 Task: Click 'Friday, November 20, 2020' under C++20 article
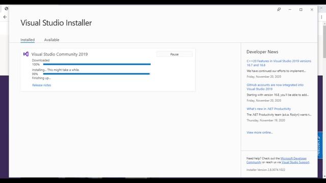click(264, 77)
